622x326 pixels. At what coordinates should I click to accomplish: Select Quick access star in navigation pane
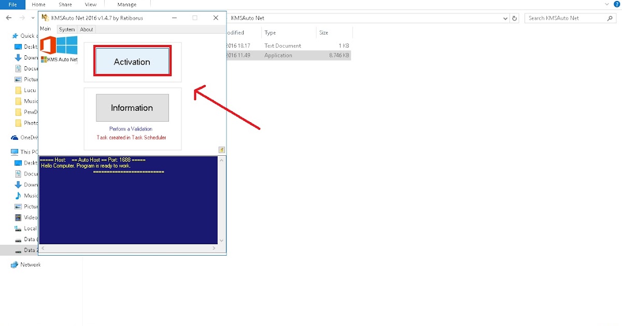pyautogui.click(x=16, y=36)
